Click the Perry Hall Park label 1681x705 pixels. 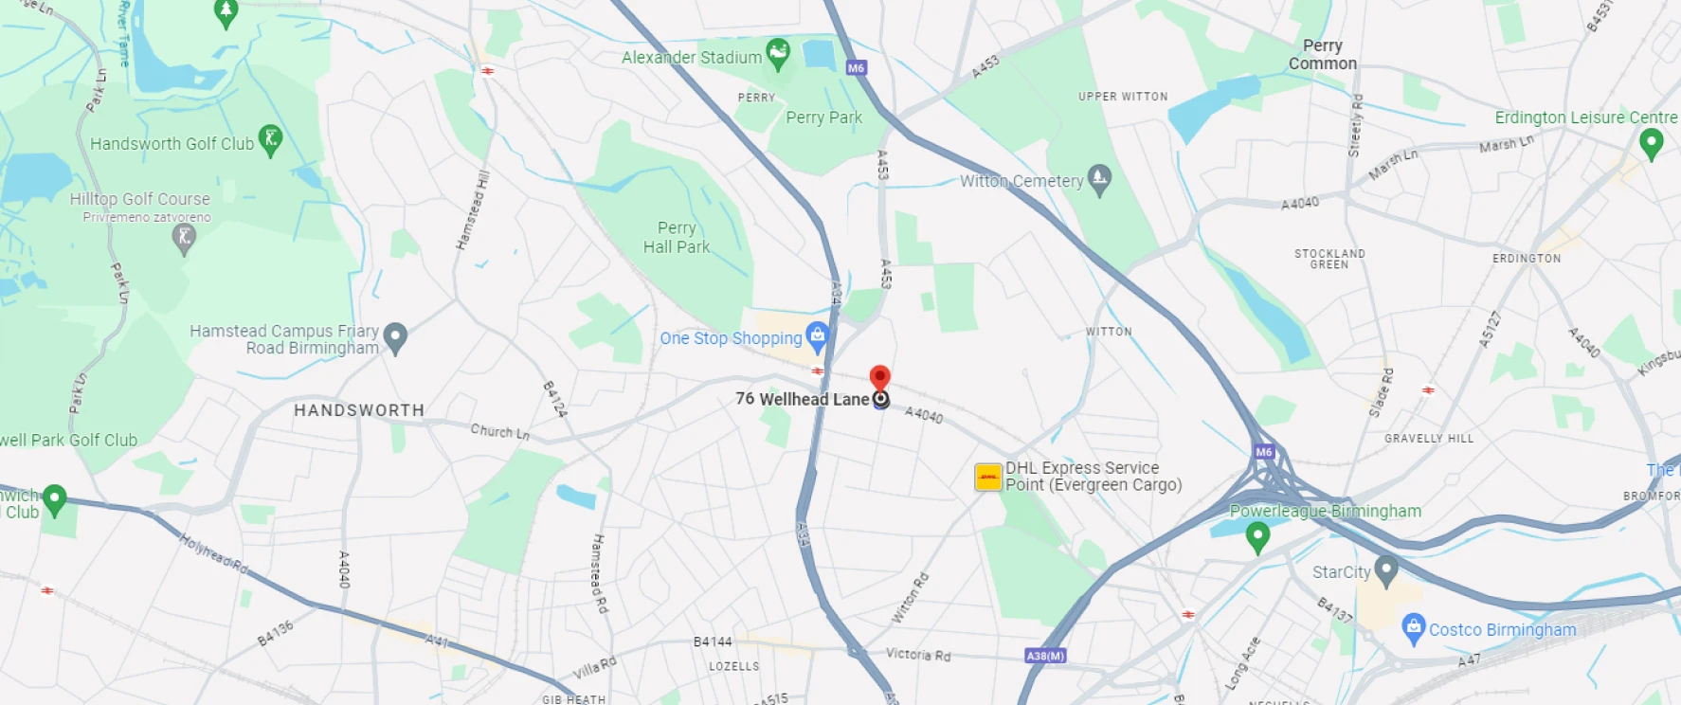(x=677, y=237)
